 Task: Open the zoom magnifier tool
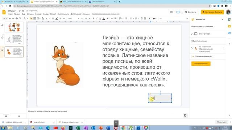click(x=25, y=18)
